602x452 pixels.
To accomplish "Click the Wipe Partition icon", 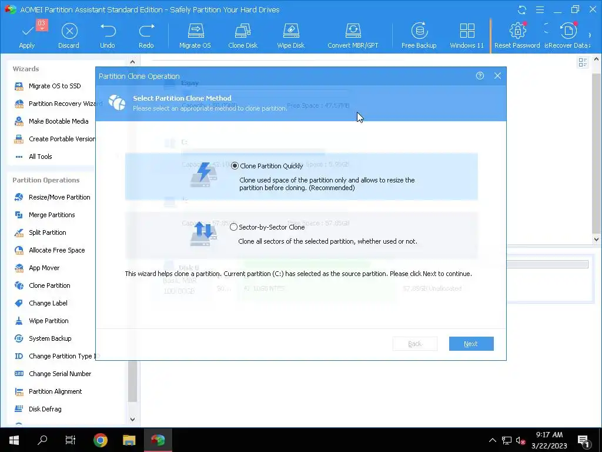I will [x=19, y=321].
